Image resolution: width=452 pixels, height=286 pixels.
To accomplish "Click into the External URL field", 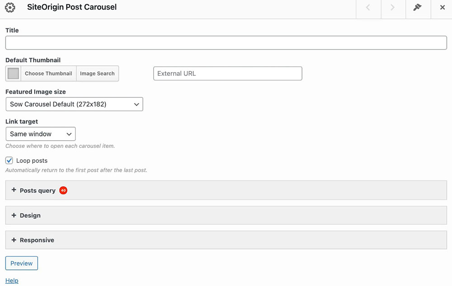I will (x=227, y=74).
